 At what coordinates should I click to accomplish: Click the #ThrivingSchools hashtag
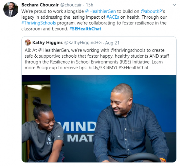(39, 23)
